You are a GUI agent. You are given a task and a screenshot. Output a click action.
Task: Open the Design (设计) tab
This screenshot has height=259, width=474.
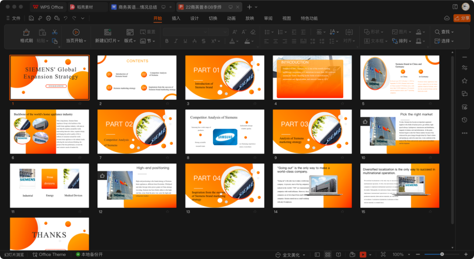[194, 18]
